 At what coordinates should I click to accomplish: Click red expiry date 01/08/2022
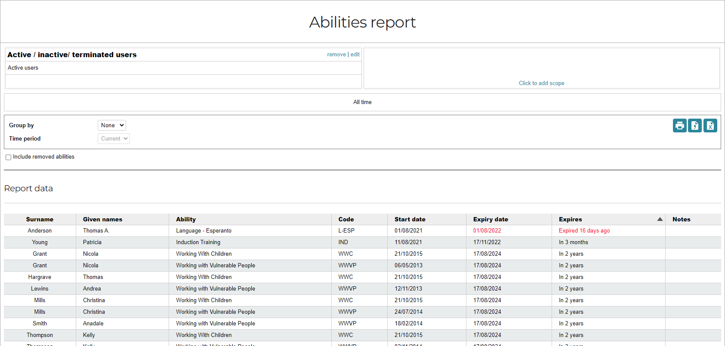(x=487, y=231)
